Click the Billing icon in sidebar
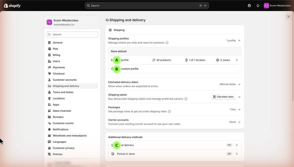The height and width of the screenshot is (167, 294). pos(49,55)
